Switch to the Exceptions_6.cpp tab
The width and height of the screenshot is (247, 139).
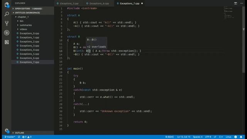pos(99,3)
